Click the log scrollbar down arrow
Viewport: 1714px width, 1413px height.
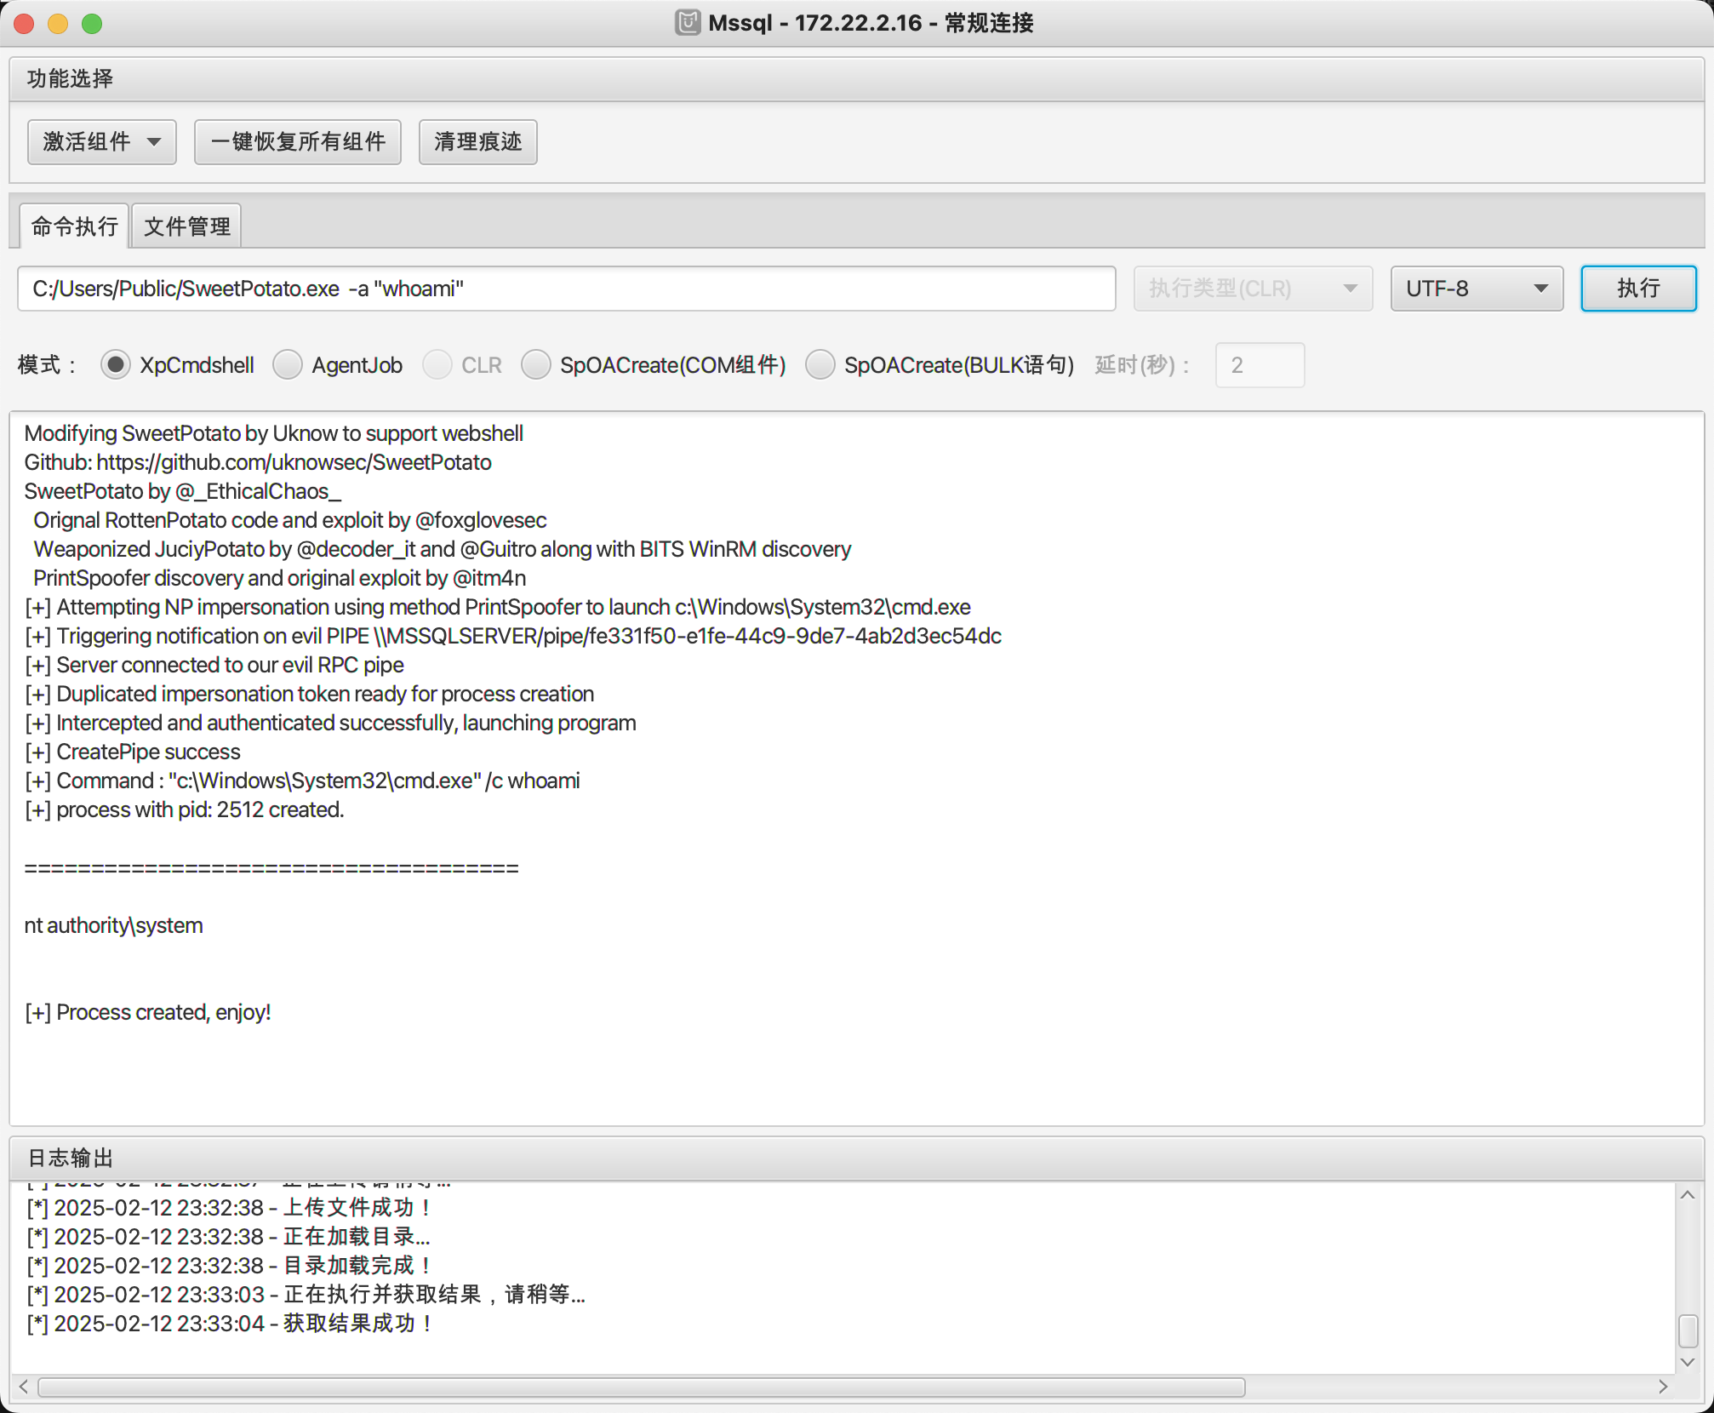1688,1362
